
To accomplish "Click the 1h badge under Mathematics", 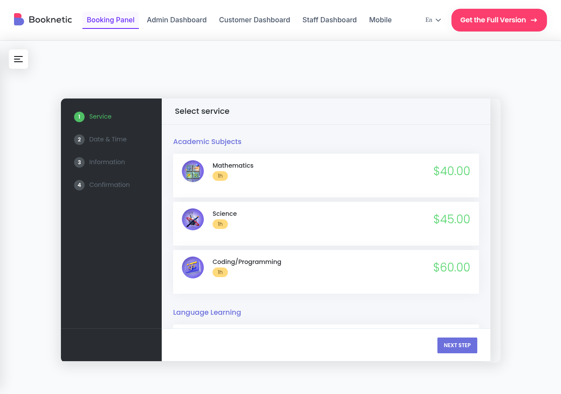I will [x=220, y=176].
